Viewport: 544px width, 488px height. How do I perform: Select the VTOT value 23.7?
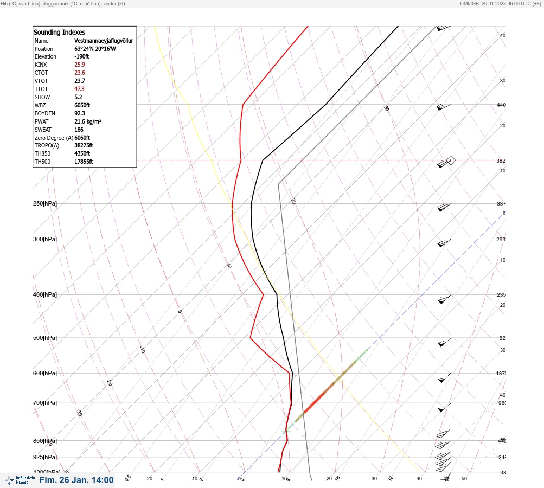point(79,81)
